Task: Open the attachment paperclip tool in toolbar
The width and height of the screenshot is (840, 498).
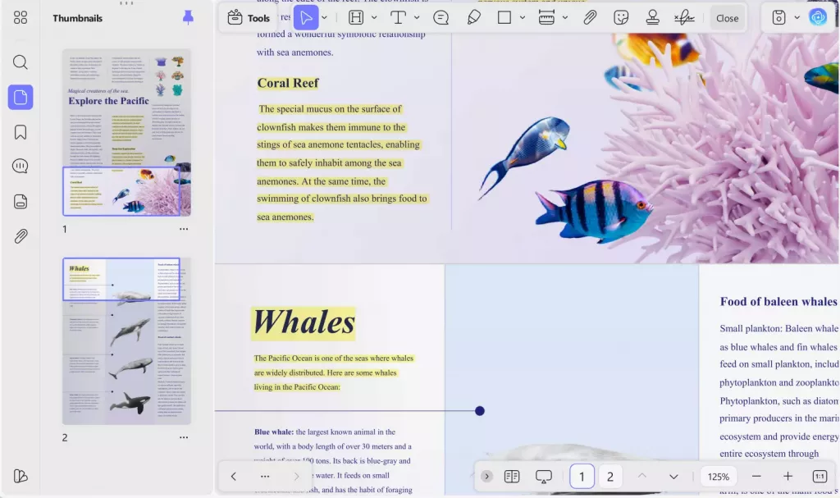Action: coord(590,17)
